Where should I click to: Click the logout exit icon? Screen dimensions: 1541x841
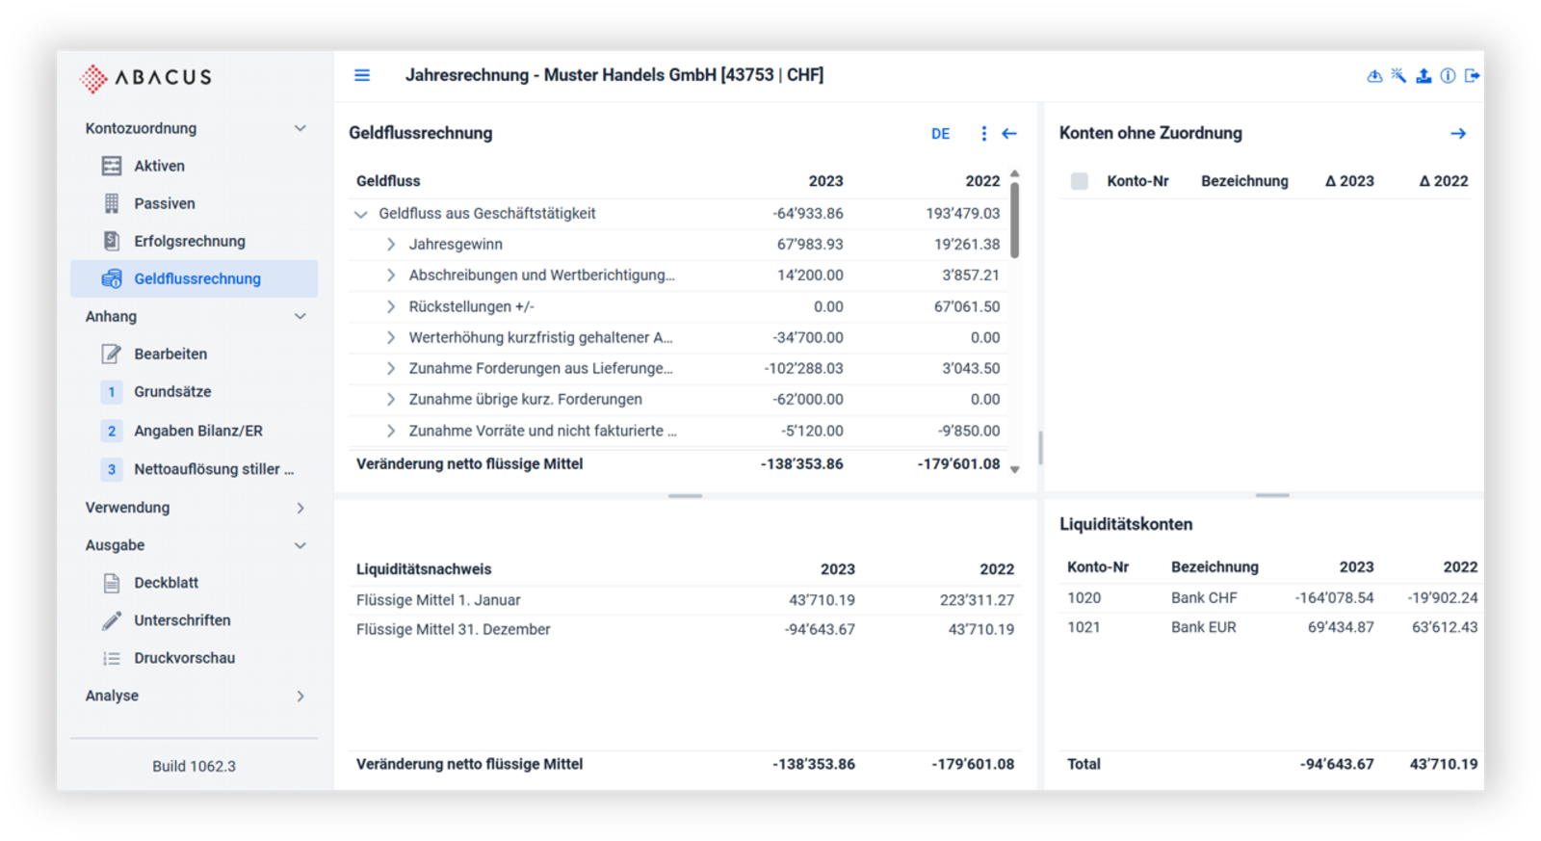[x=1472, y=76]
